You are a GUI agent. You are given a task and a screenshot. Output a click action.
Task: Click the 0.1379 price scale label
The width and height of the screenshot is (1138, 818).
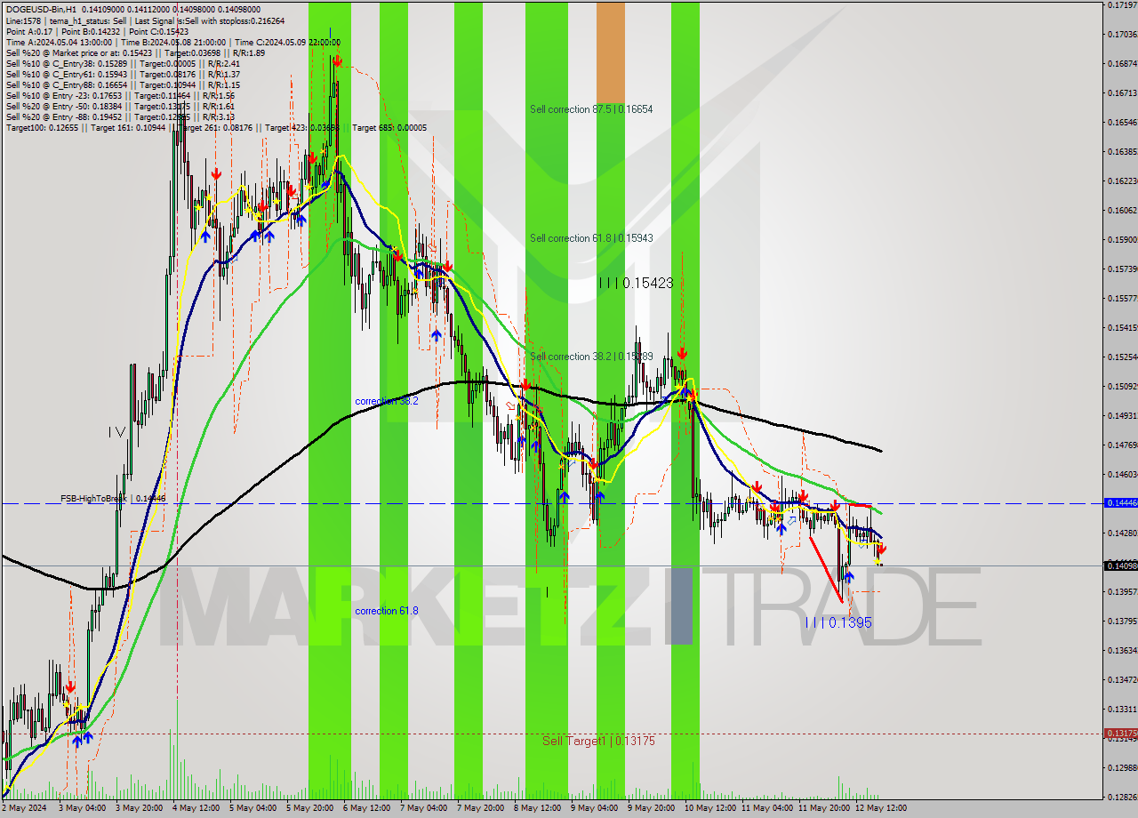pyautogui.click(x=1122, y=621)
